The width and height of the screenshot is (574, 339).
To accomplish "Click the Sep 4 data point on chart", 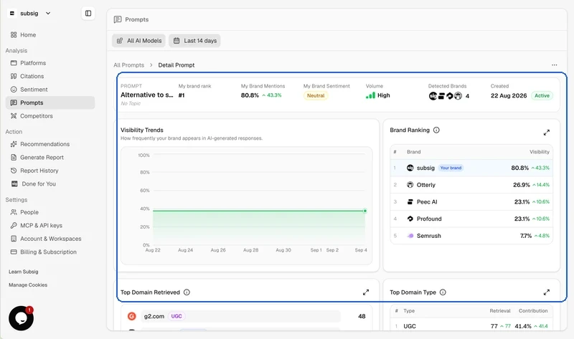I will pos(365,211).
